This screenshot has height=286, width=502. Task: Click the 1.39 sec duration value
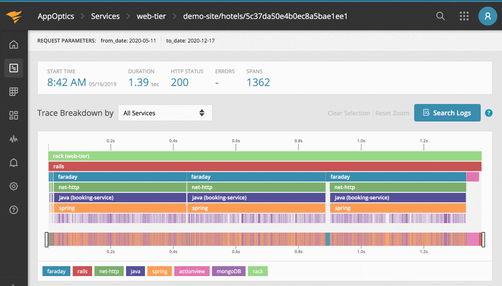[144, 82]
